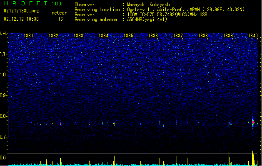The width and height of the screenshot is (262, 166).
Task: Click the Receiver label
Action: click(85, 15)
